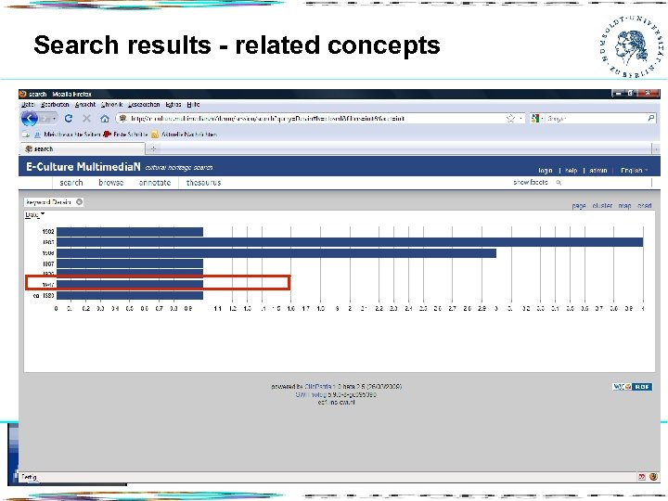Open the Lesezeichen menu
The width and height of the screenshot is (668, 501).
click(x=144, y=104)
